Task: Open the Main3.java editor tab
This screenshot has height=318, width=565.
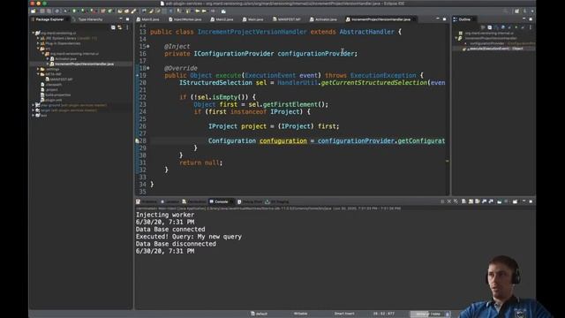Action: [x=147, y=19]
